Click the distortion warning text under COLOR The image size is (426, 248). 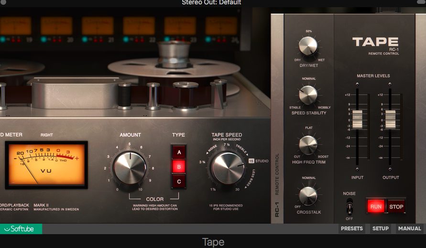coord(155,207)
